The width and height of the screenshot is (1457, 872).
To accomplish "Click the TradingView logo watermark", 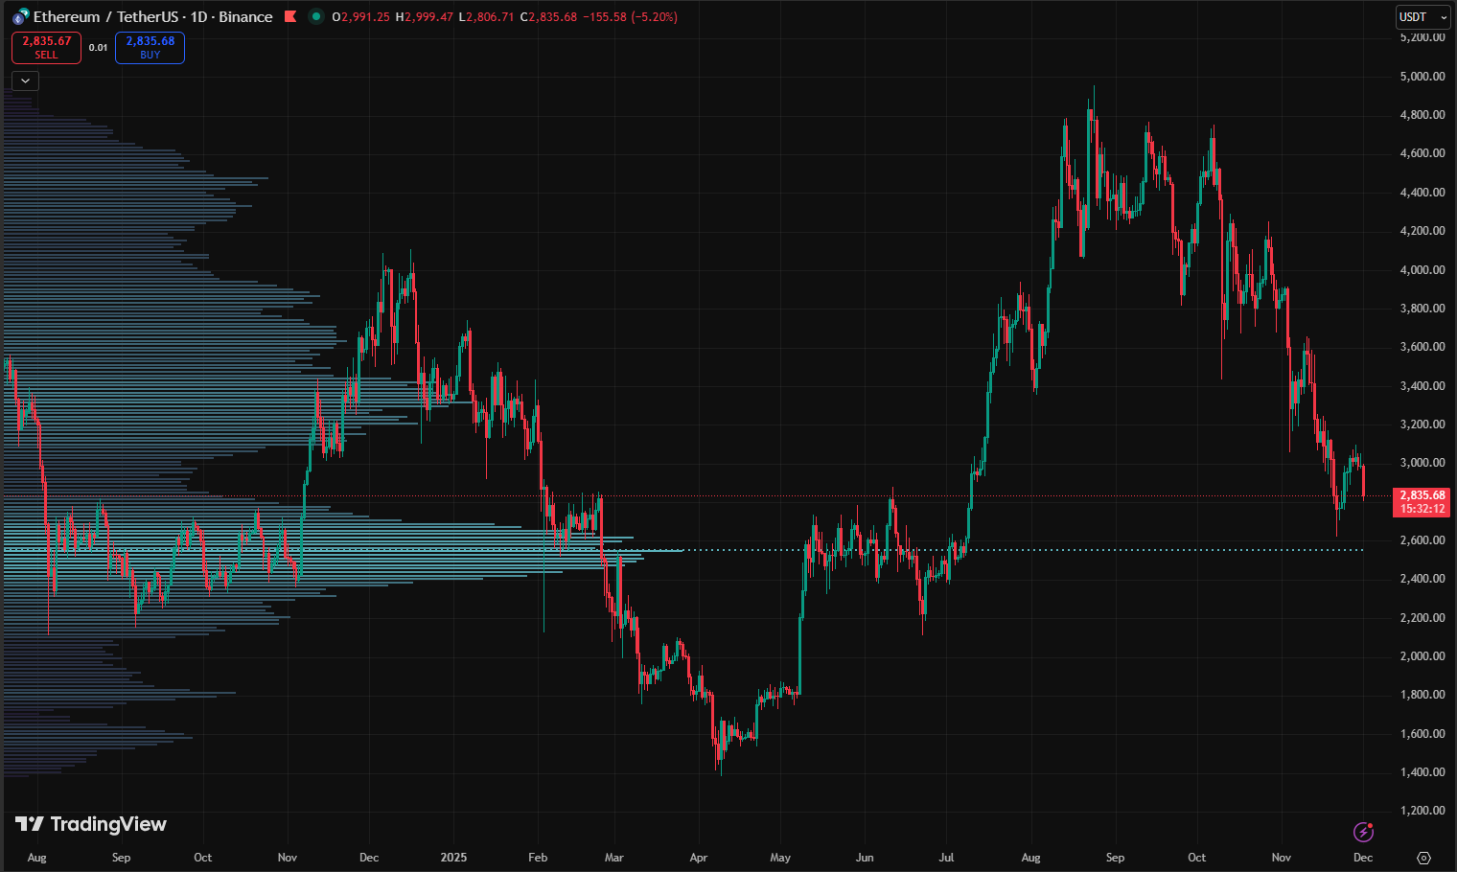I will (91, 824).
